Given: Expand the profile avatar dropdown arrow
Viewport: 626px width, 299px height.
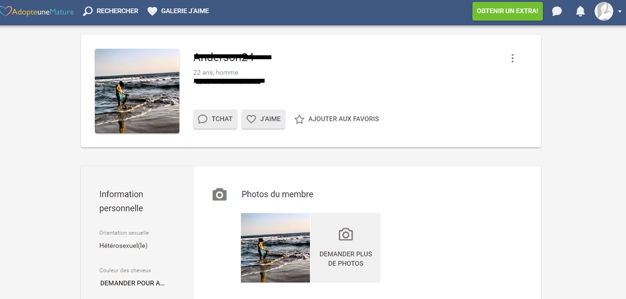Looking at the screenshot, I should click(619, 11).
